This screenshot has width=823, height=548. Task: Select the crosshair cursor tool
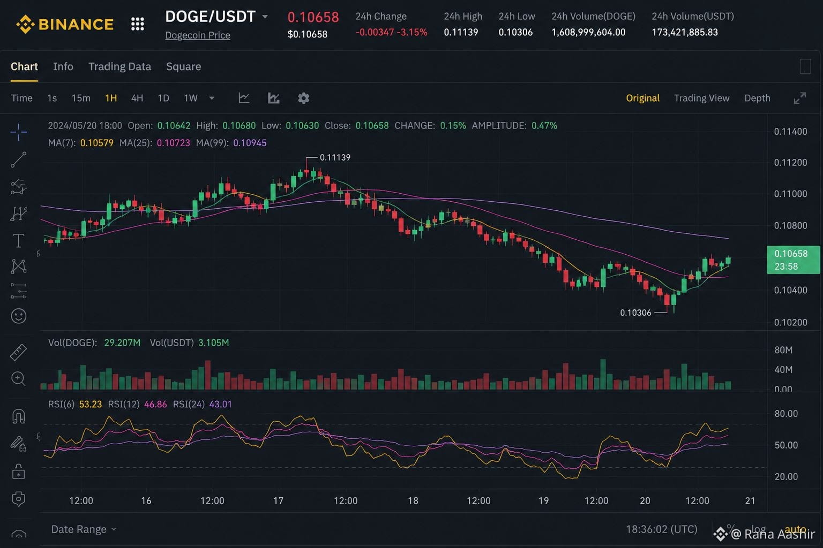(x=19, y=132)
